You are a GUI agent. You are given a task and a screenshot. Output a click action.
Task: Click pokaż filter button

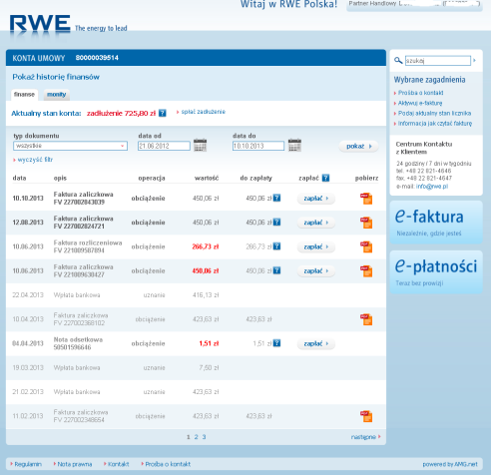358,146
